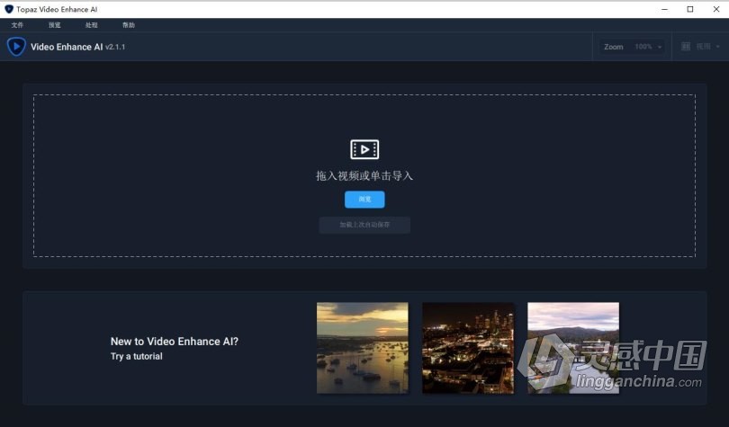
Task: Open the 处理 (Process) menu
Action: point(92,25)
